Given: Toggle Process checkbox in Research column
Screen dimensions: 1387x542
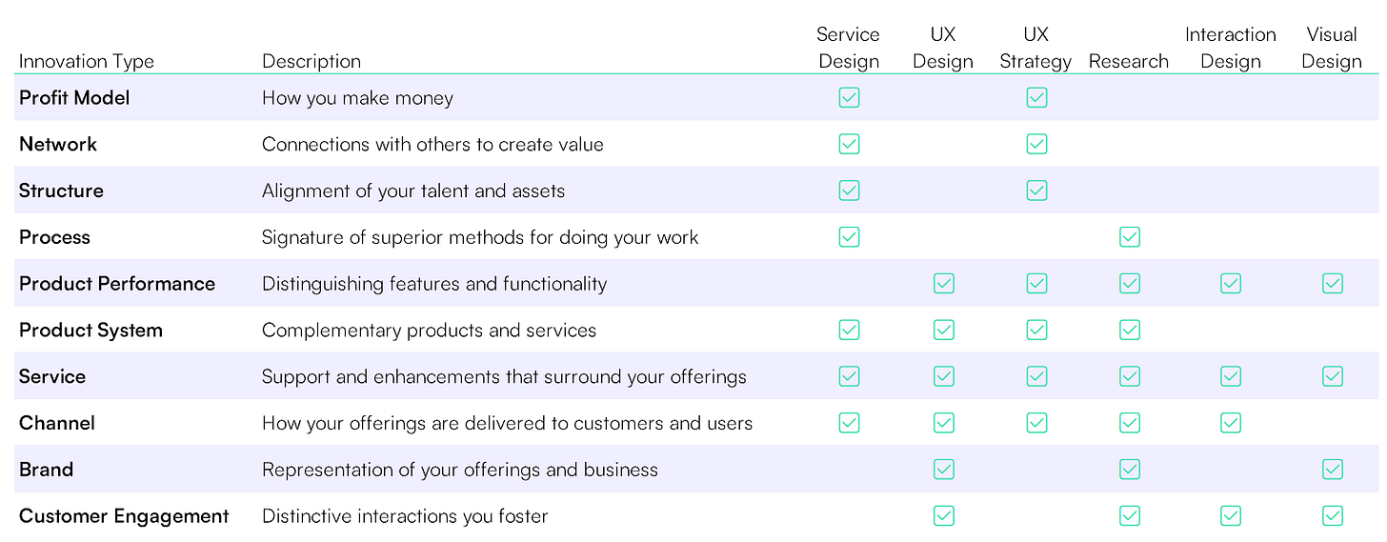Looking at the screenshot, I should [1130, 236].
